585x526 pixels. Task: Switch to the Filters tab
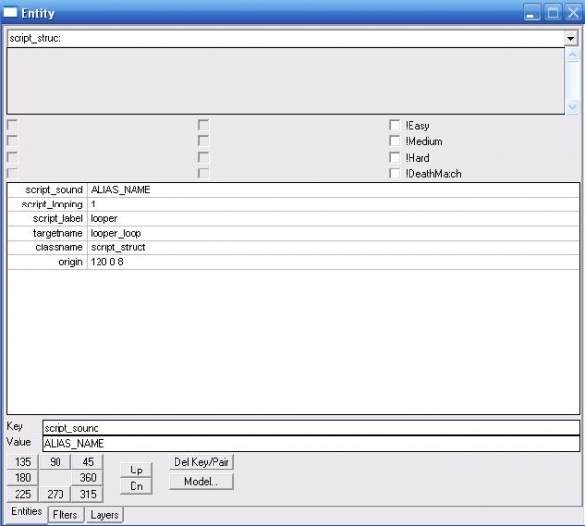point(65,514)
